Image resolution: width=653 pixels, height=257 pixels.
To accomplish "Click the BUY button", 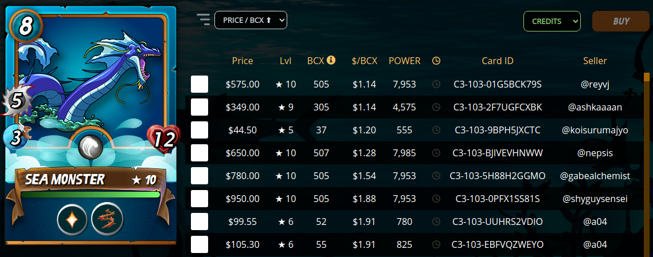I will pyautogui.click(x=621, y=21).
